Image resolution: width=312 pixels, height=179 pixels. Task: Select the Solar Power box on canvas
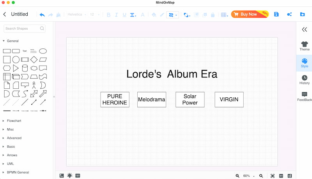tap(190, 100)
